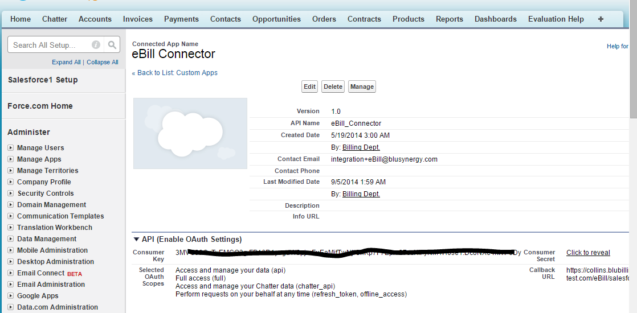
Task: Expand Translation Workbench arrow
Action: point(11,227)
